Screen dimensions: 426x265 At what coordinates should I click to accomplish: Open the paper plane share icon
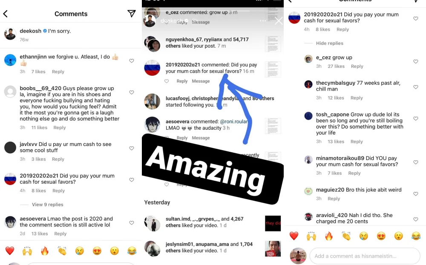pos(132,14)
